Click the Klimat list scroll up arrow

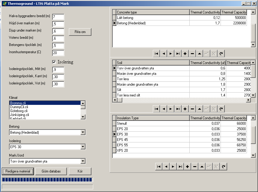[x=83, y=103]
